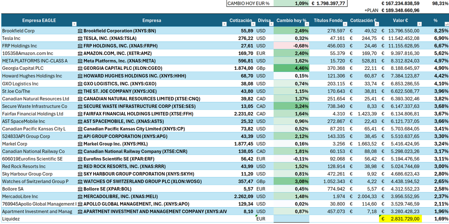Open stock data card icon for Brookfield Corporation
The image size is (449, 224).
[x=80, y=31]
